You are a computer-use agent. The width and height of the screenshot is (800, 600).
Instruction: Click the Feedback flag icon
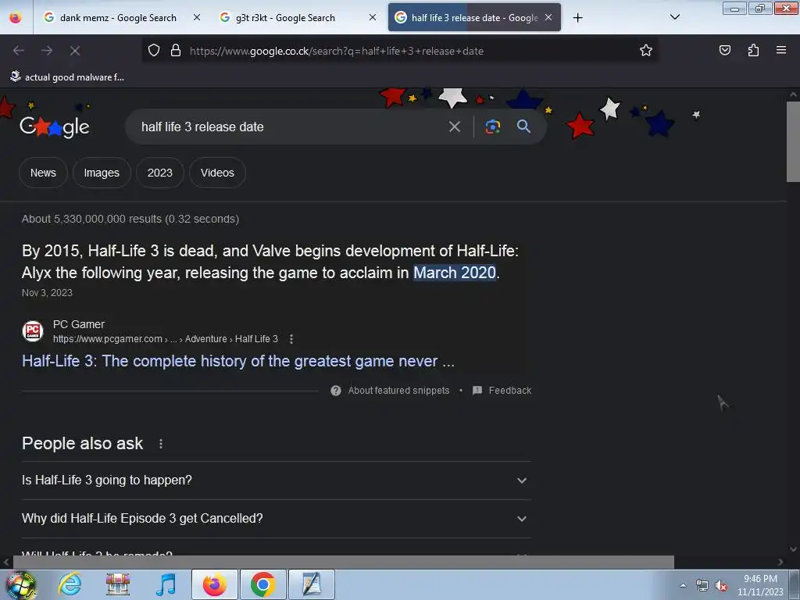pos(477,391)
